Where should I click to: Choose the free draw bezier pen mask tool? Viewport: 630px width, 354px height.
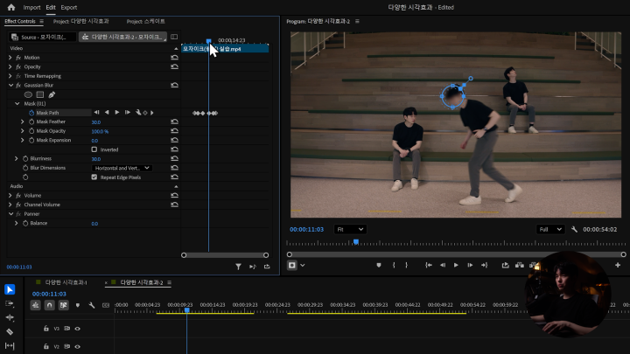point(52,94)
